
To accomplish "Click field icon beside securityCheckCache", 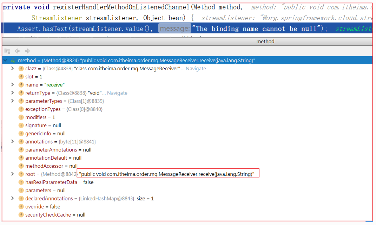I will 21,215.
